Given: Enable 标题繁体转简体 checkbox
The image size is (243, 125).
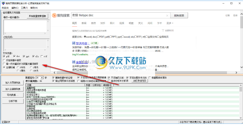Looking at the screenshot, I should [x=150, y=78].
